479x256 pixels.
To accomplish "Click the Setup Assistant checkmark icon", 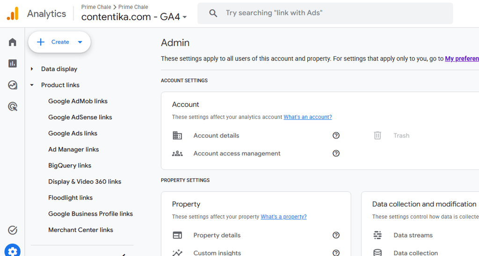I will 13,230.
